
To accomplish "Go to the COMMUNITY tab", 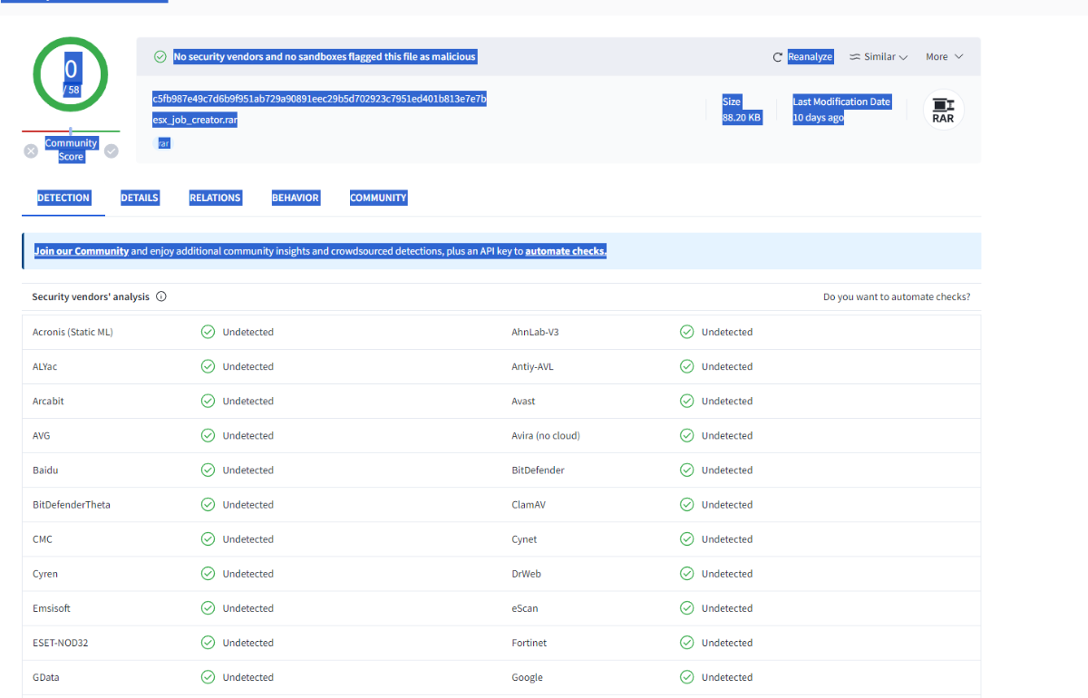I will click(x=378, y=198).
